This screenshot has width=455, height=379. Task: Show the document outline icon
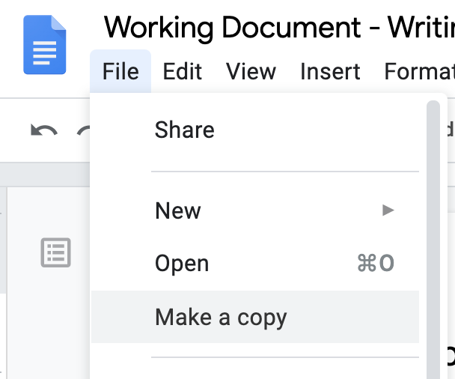[55, 253]
